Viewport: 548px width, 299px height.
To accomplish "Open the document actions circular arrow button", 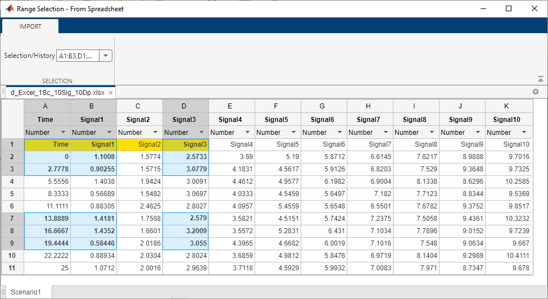I will tap(535, 92).
